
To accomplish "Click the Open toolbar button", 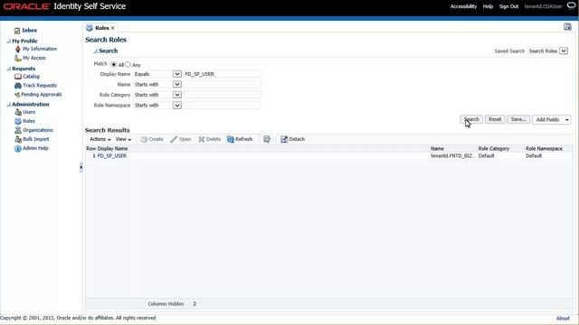I will (x=181, y=139).
